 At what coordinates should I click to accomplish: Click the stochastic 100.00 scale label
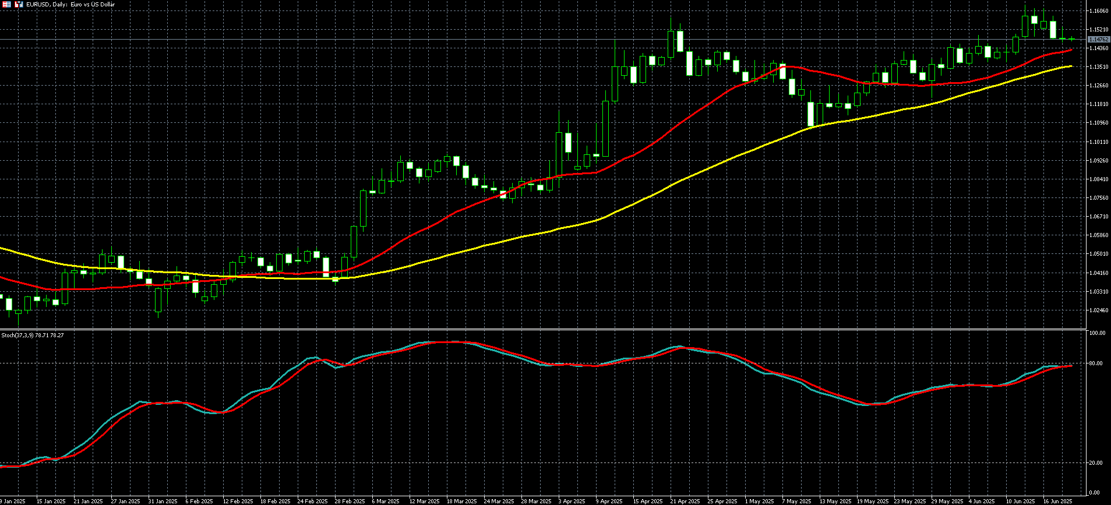click(1097, 333)
